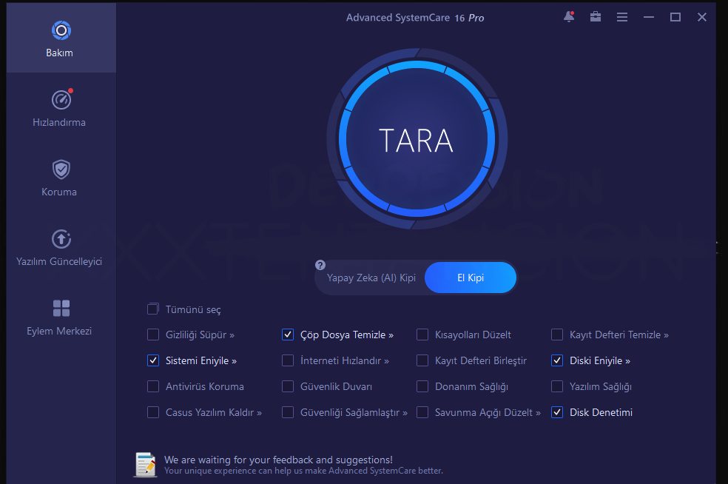This screenshot has width=728, height=484.
Task: Open Kayıt Defteri Temizle » details link
Action: click(619, 335)
